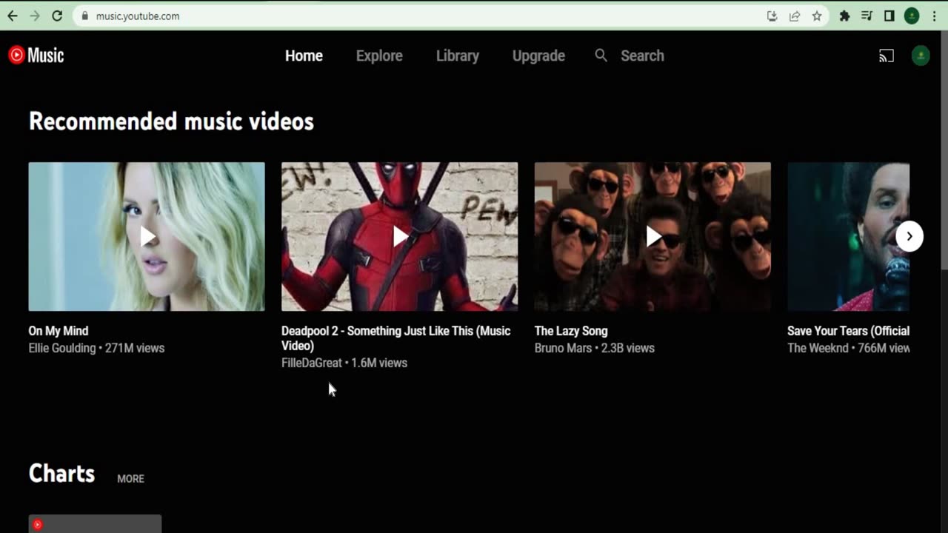The width and height of the screenshot is (948, 533).
Task: Click the share page icon
Action: pos(795,16)
